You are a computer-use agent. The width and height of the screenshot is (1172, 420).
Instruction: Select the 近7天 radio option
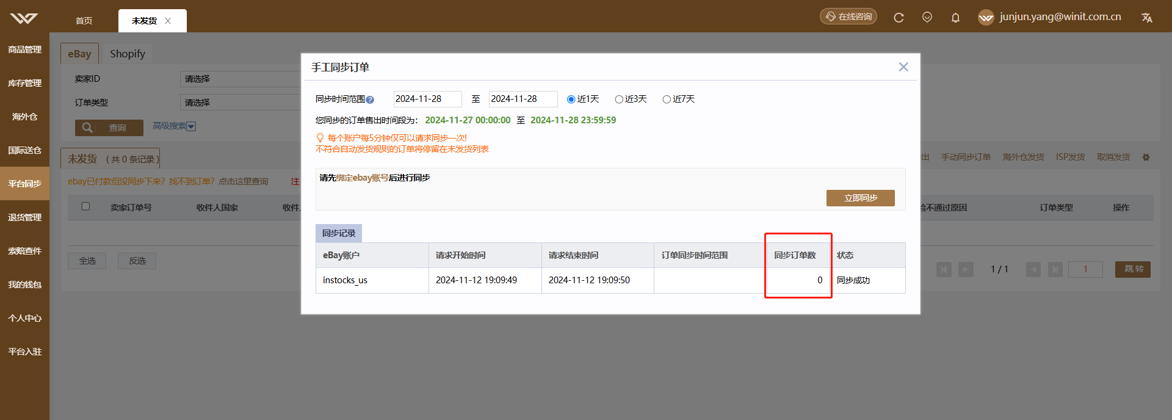667,100
